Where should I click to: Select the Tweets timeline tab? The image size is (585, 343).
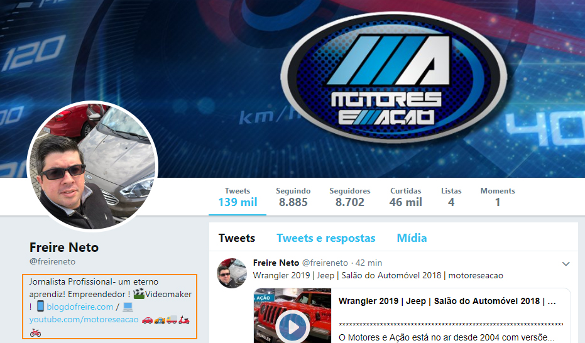pyautogui.click(x=237, y=238)
